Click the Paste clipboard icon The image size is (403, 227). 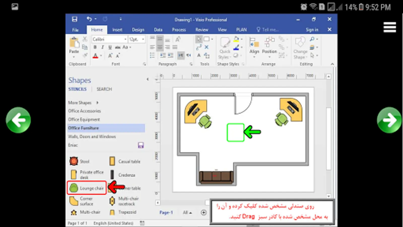[74, 42]
